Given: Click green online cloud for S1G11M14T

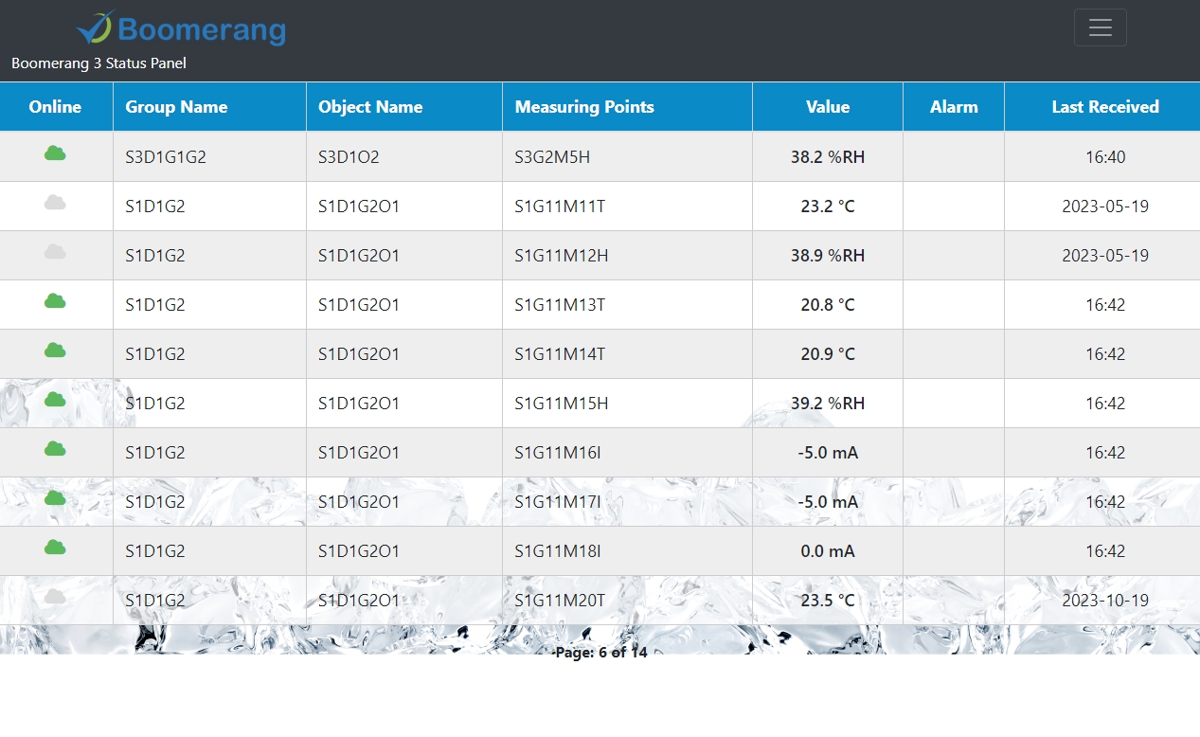Looking at the screenshot, I should point(55,351).
